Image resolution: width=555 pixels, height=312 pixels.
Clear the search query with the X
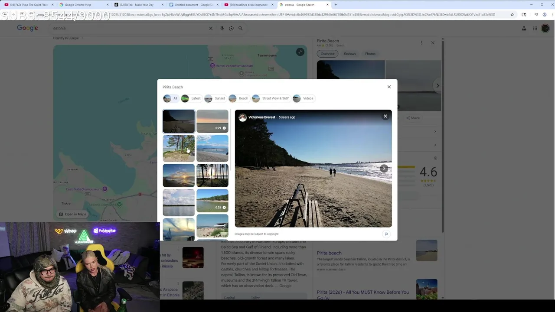pos(211,28)
